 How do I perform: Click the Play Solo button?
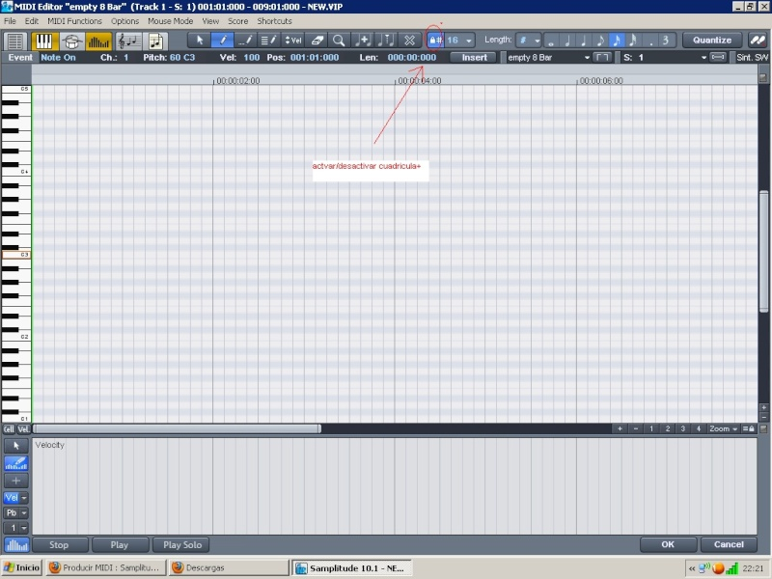coord(181,545)
